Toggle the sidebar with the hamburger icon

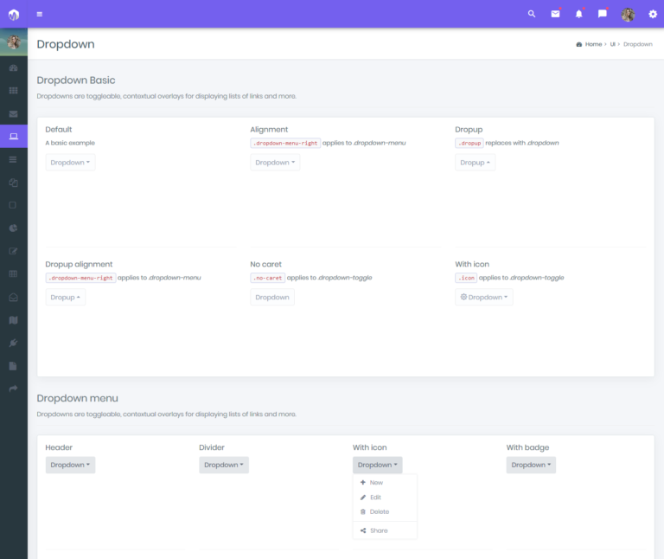(x=40, y=14)
